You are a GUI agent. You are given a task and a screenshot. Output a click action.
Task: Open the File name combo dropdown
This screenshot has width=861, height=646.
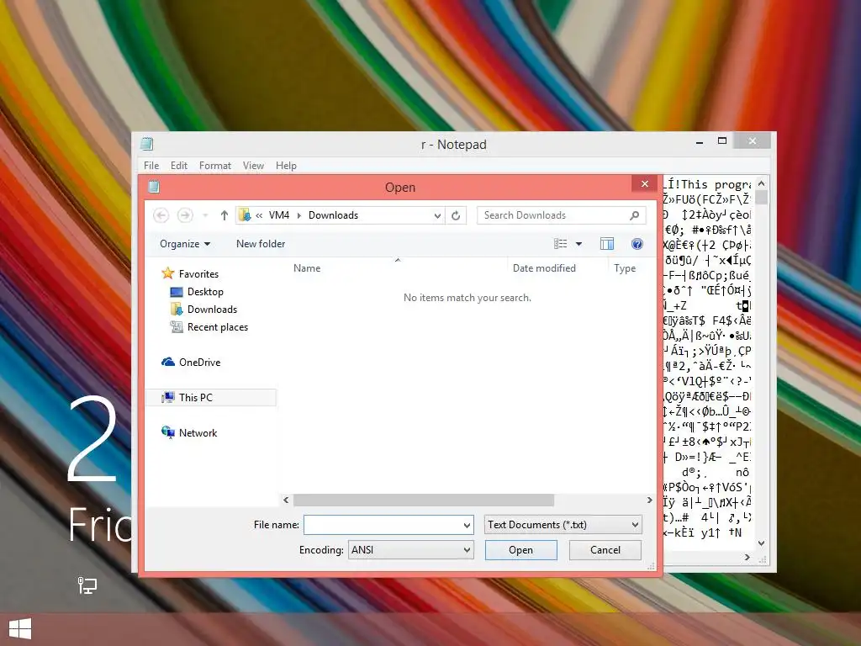467,525
